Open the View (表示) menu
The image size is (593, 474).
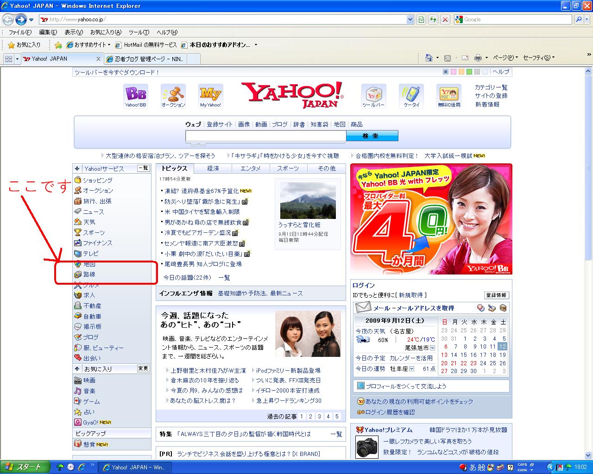(x=73, y=32)
